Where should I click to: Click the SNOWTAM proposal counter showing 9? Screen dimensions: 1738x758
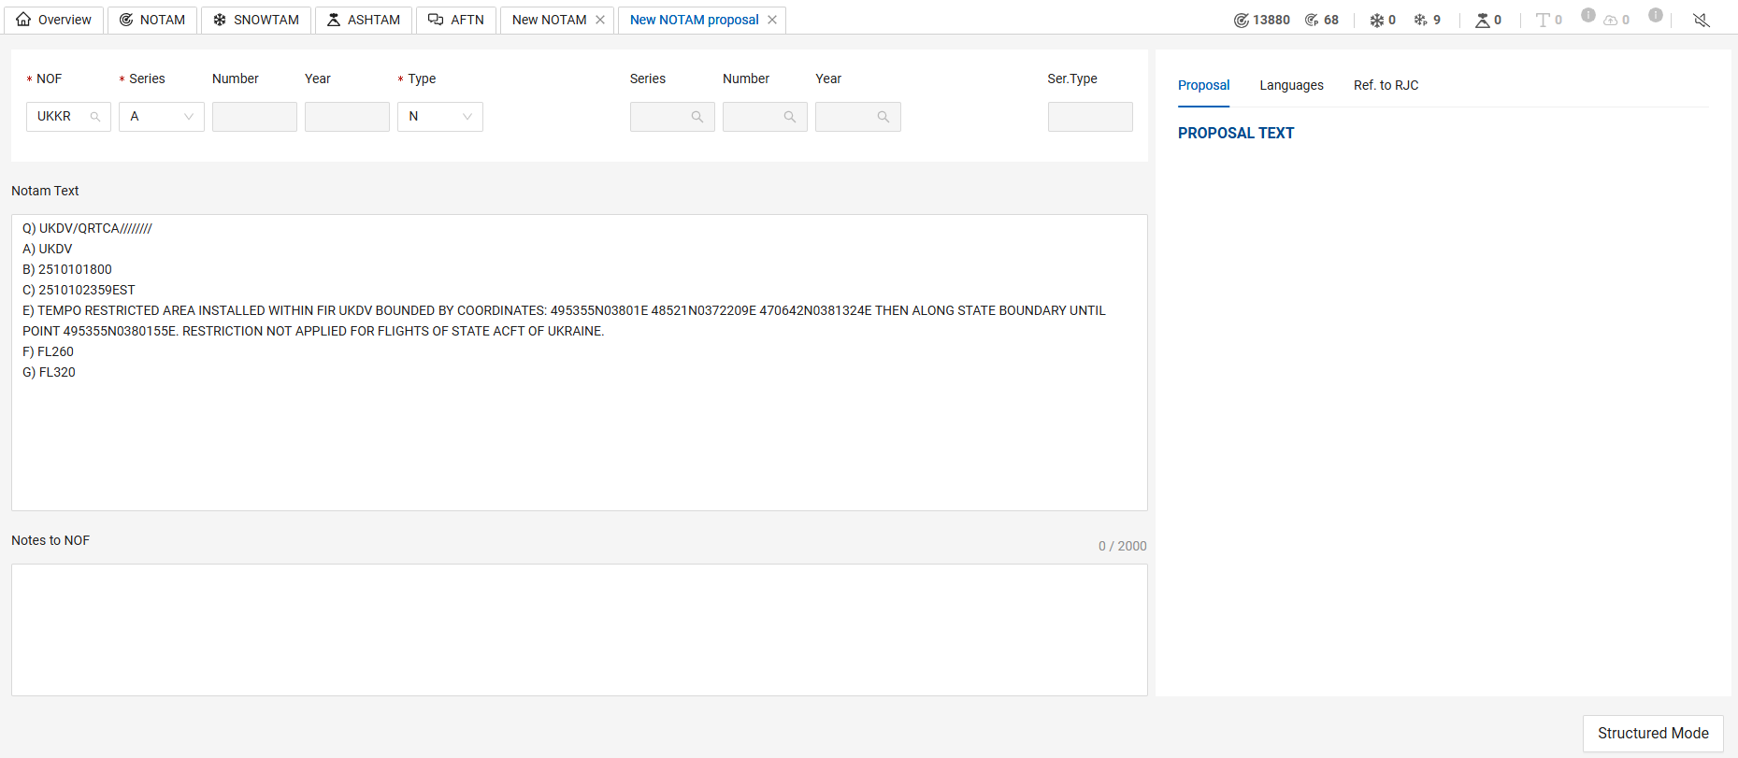click(1427, 20)
